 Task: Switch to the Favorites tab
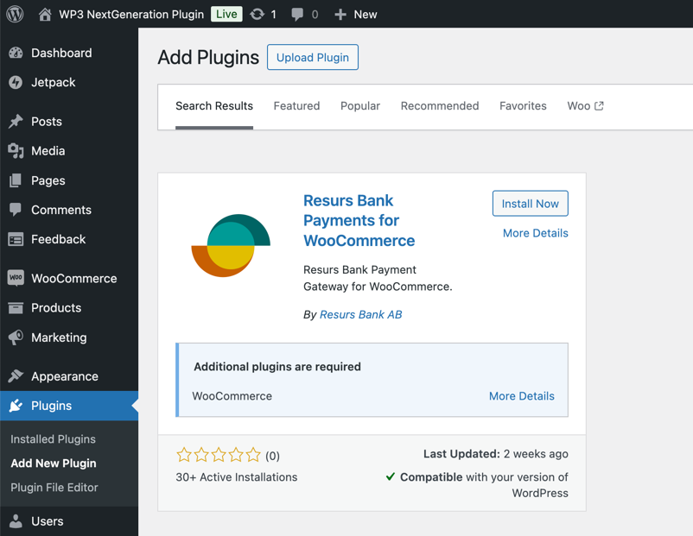[x=523, y=106]
